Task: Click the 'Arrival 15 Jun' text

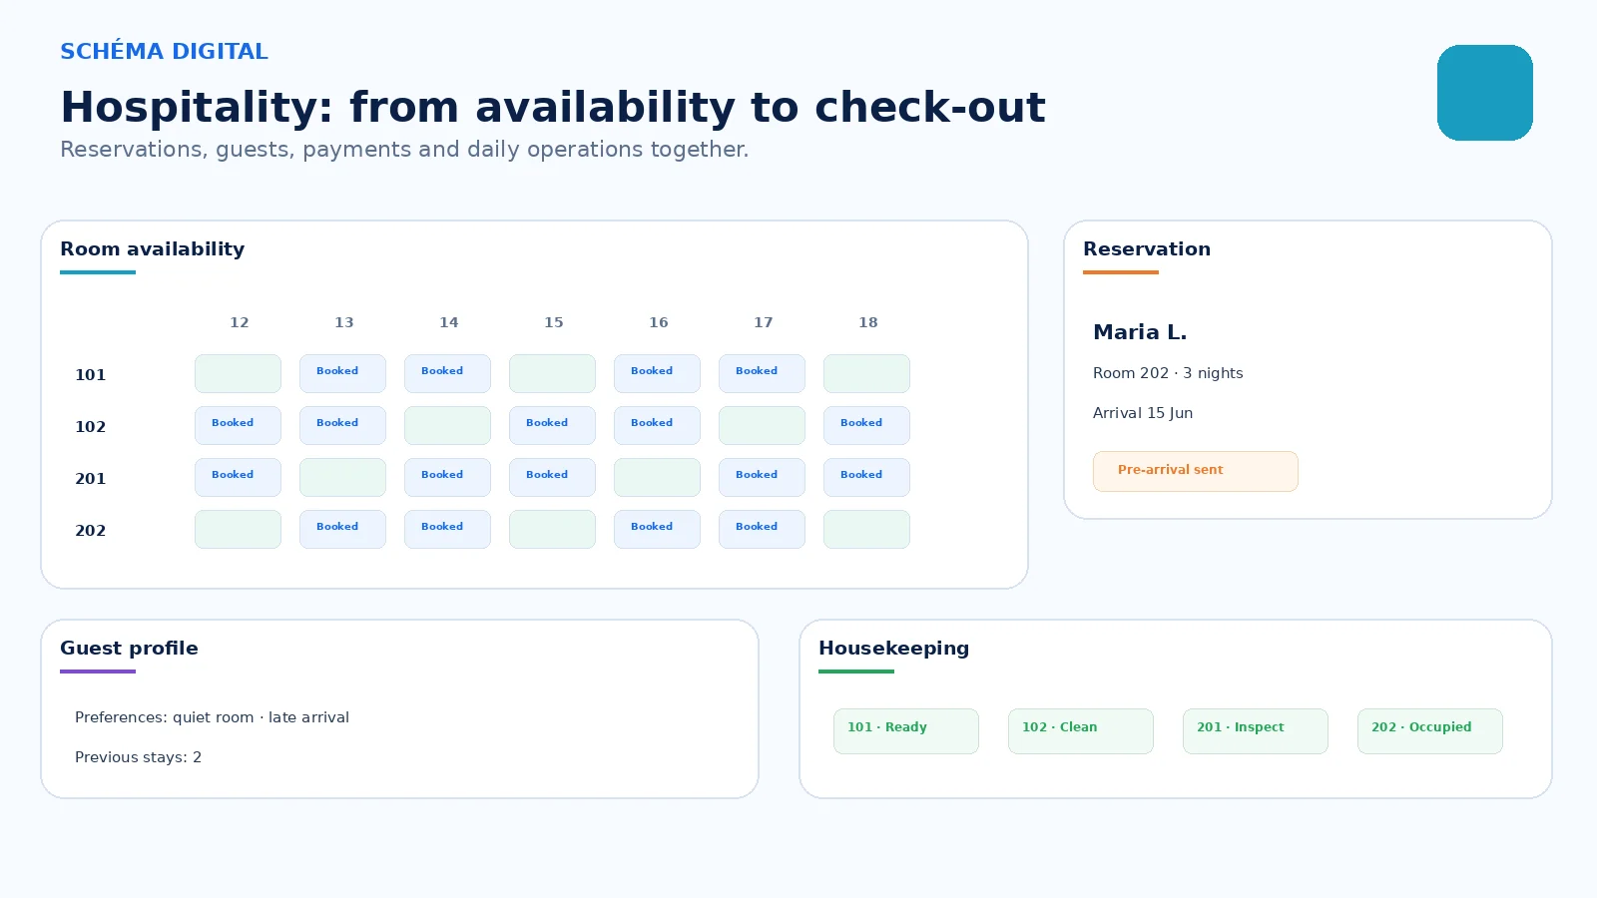Action: click(1143, 413)
